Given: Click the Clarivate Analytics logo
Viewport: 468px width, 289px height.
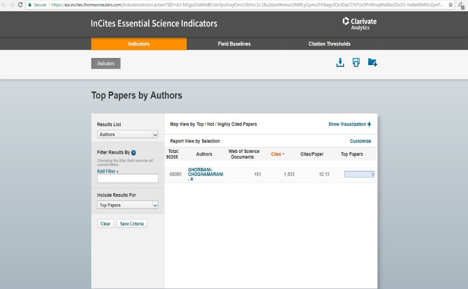Looking at the screenshot, I should point(359,24).
